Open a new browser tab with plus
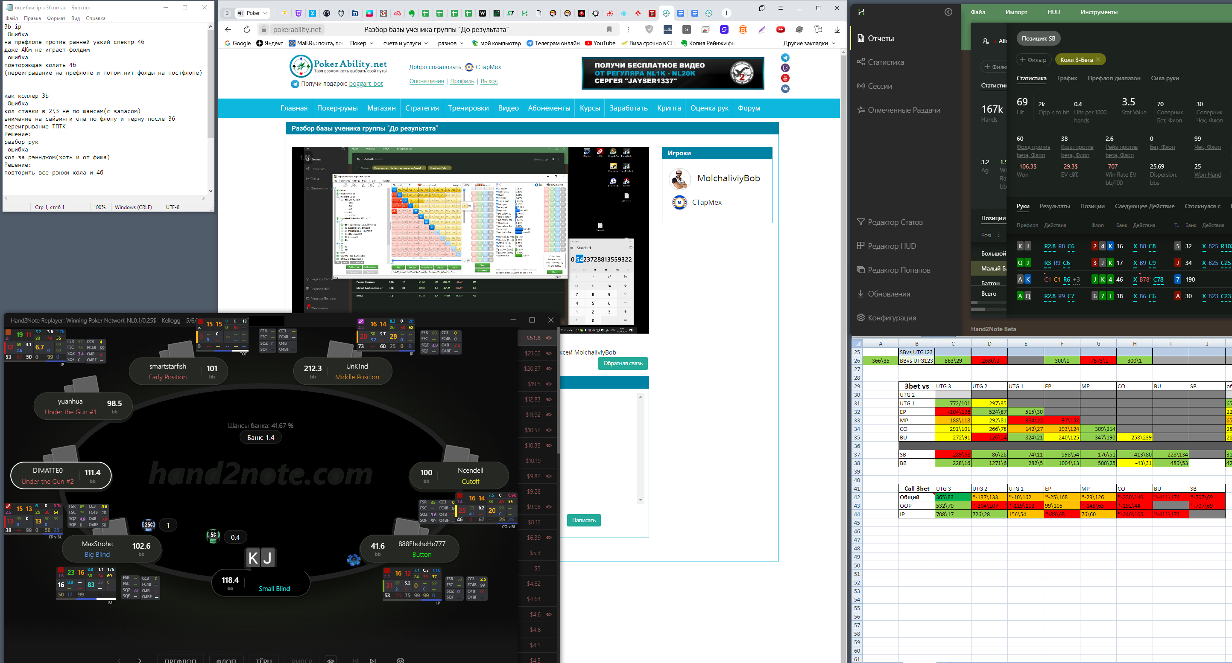The width and height of the screenshot is (1232, 663). (726, 13)
